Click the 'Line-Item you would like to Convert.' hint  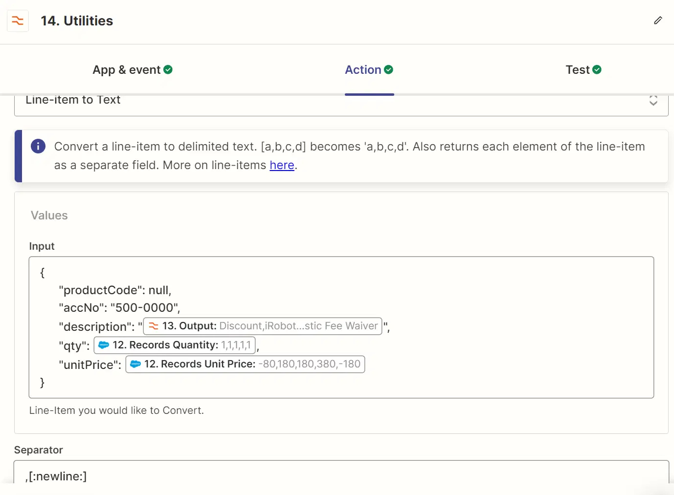116,410
